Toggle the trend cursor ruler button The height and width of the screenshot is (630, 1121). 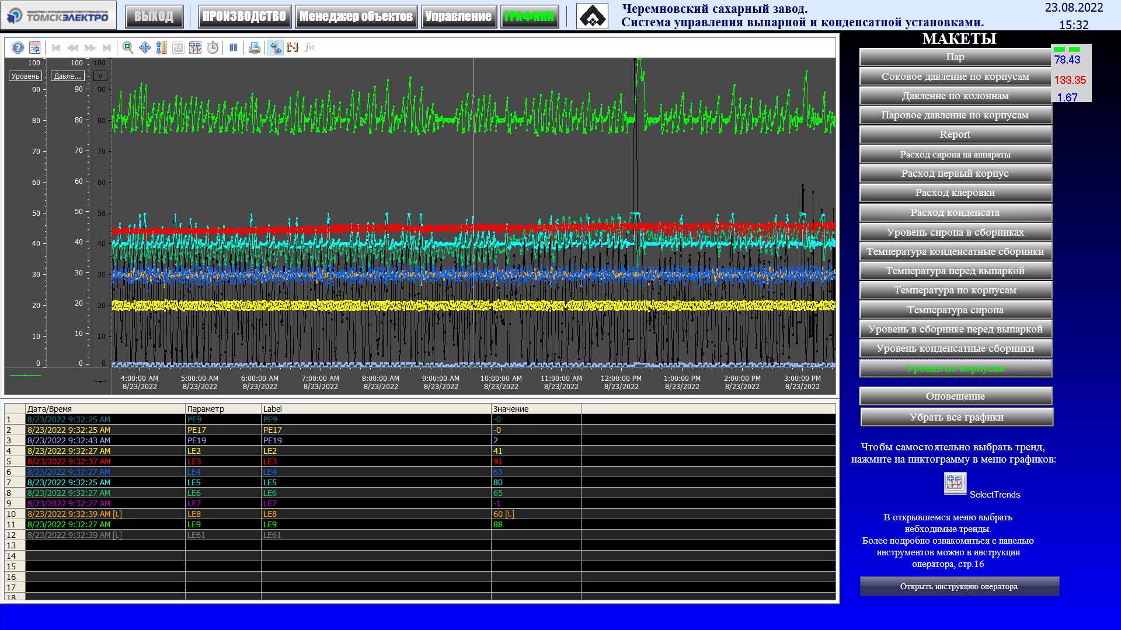[x=276, y=48]
